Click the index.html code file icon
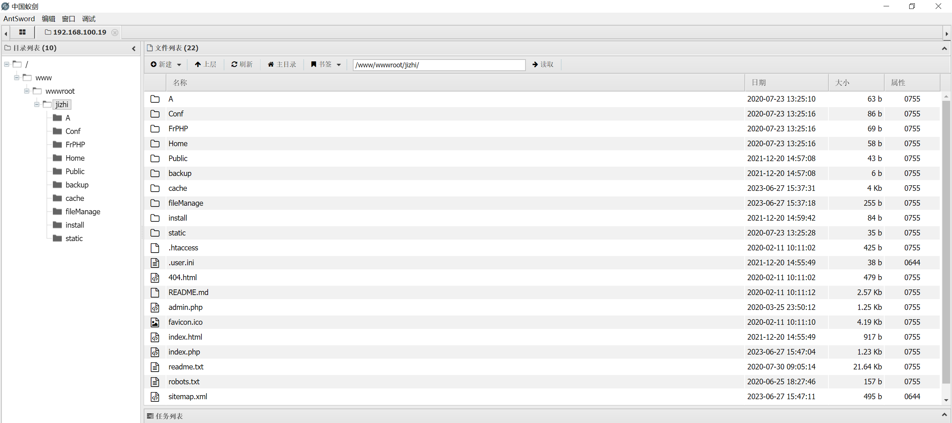This screenshot has width=952, height=423. pyautogui.click(x=155, y=337)
